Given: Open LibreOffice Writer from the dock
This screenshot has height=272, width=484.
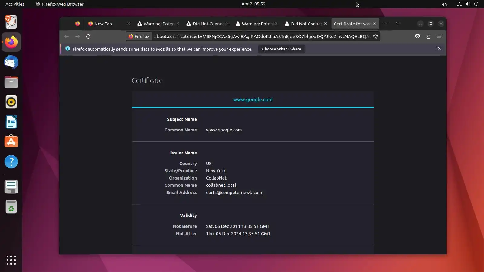Looking at the screenshot, I should tap(11, 122).
